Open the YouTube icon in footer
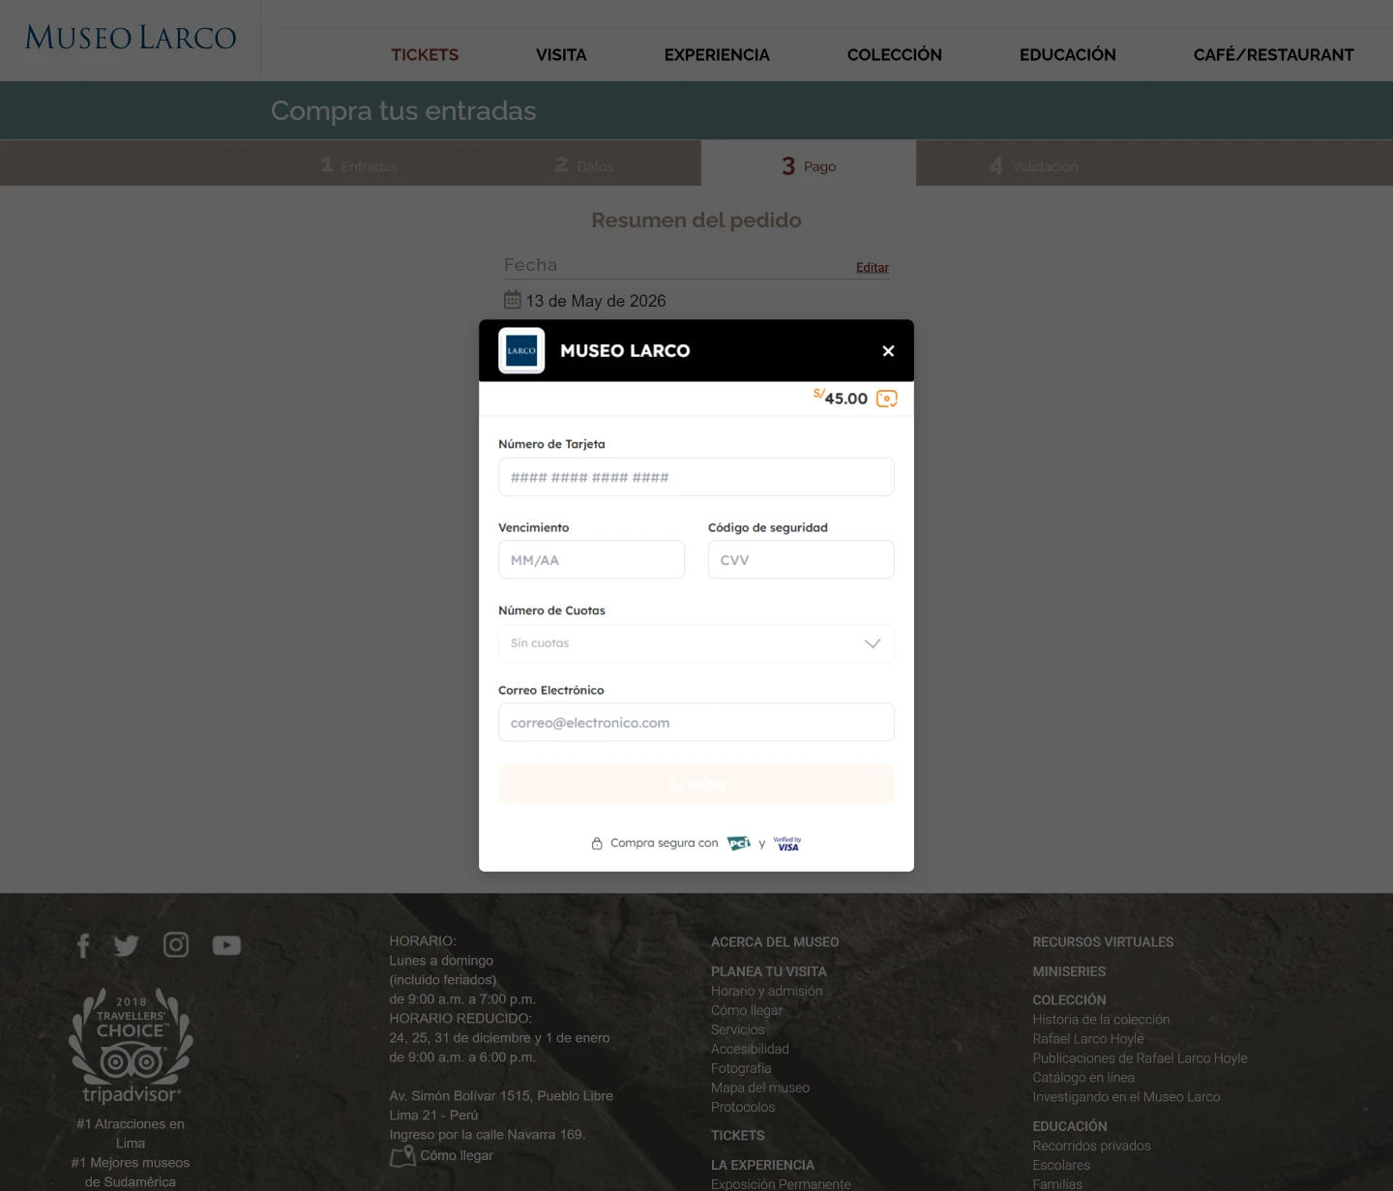Screen dimensions: 1393x1191 (226, 945)
